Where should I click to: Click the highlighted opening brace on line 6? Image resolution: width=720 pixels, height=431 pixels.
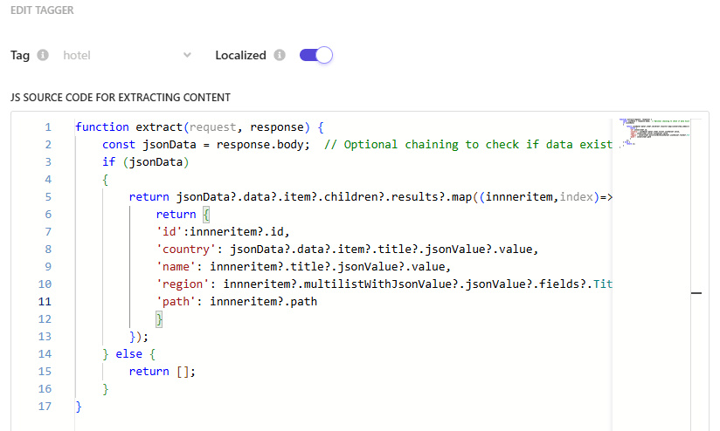[206, 214]
